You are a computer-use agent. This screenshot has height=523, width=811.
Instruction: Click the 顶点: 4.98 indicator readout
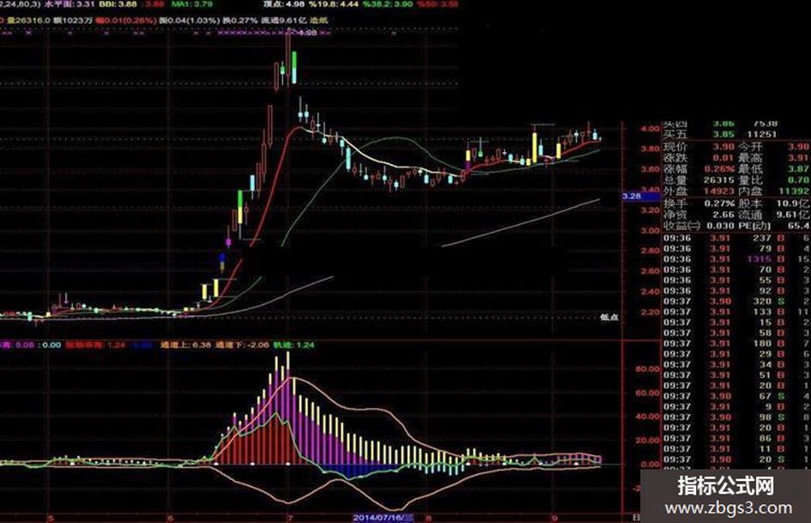[284, 4]
